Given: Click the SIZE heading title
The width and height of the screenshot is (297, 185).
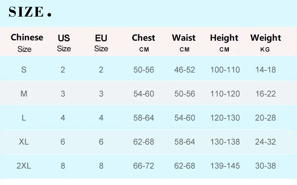Looking at the screenshot, I should click(30, 12).
